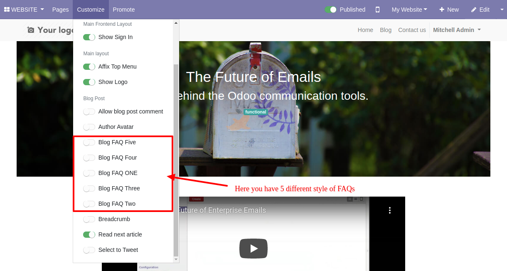507x271 pixels.
Task: Enable the Author Avatar option
Action: coord(89,127)
